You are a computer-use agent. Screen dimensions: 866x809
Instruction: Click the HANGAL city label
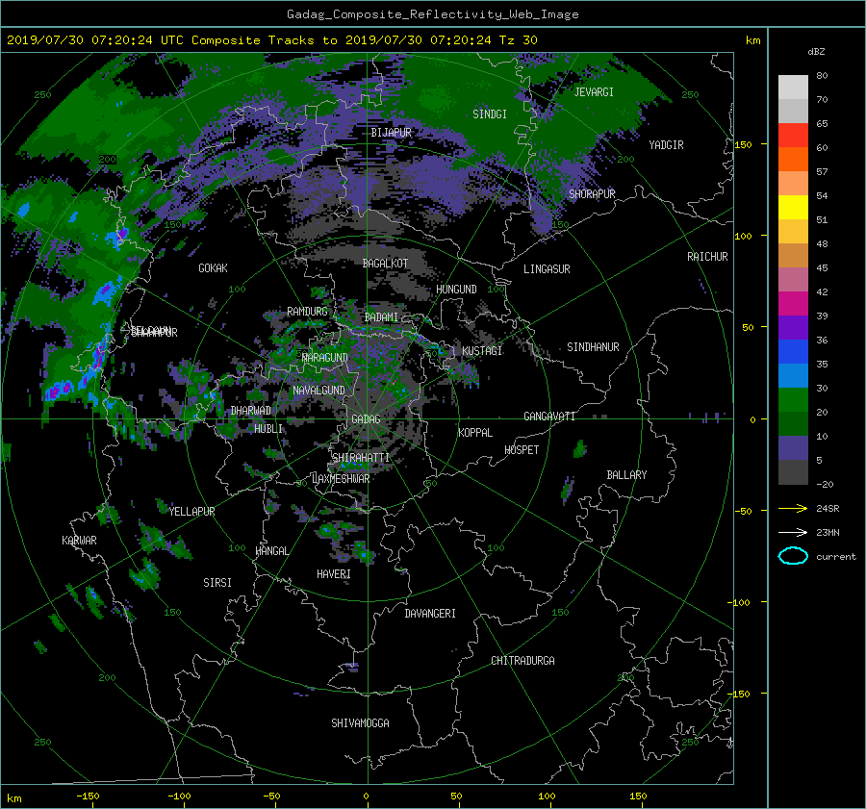click(271, 551)
